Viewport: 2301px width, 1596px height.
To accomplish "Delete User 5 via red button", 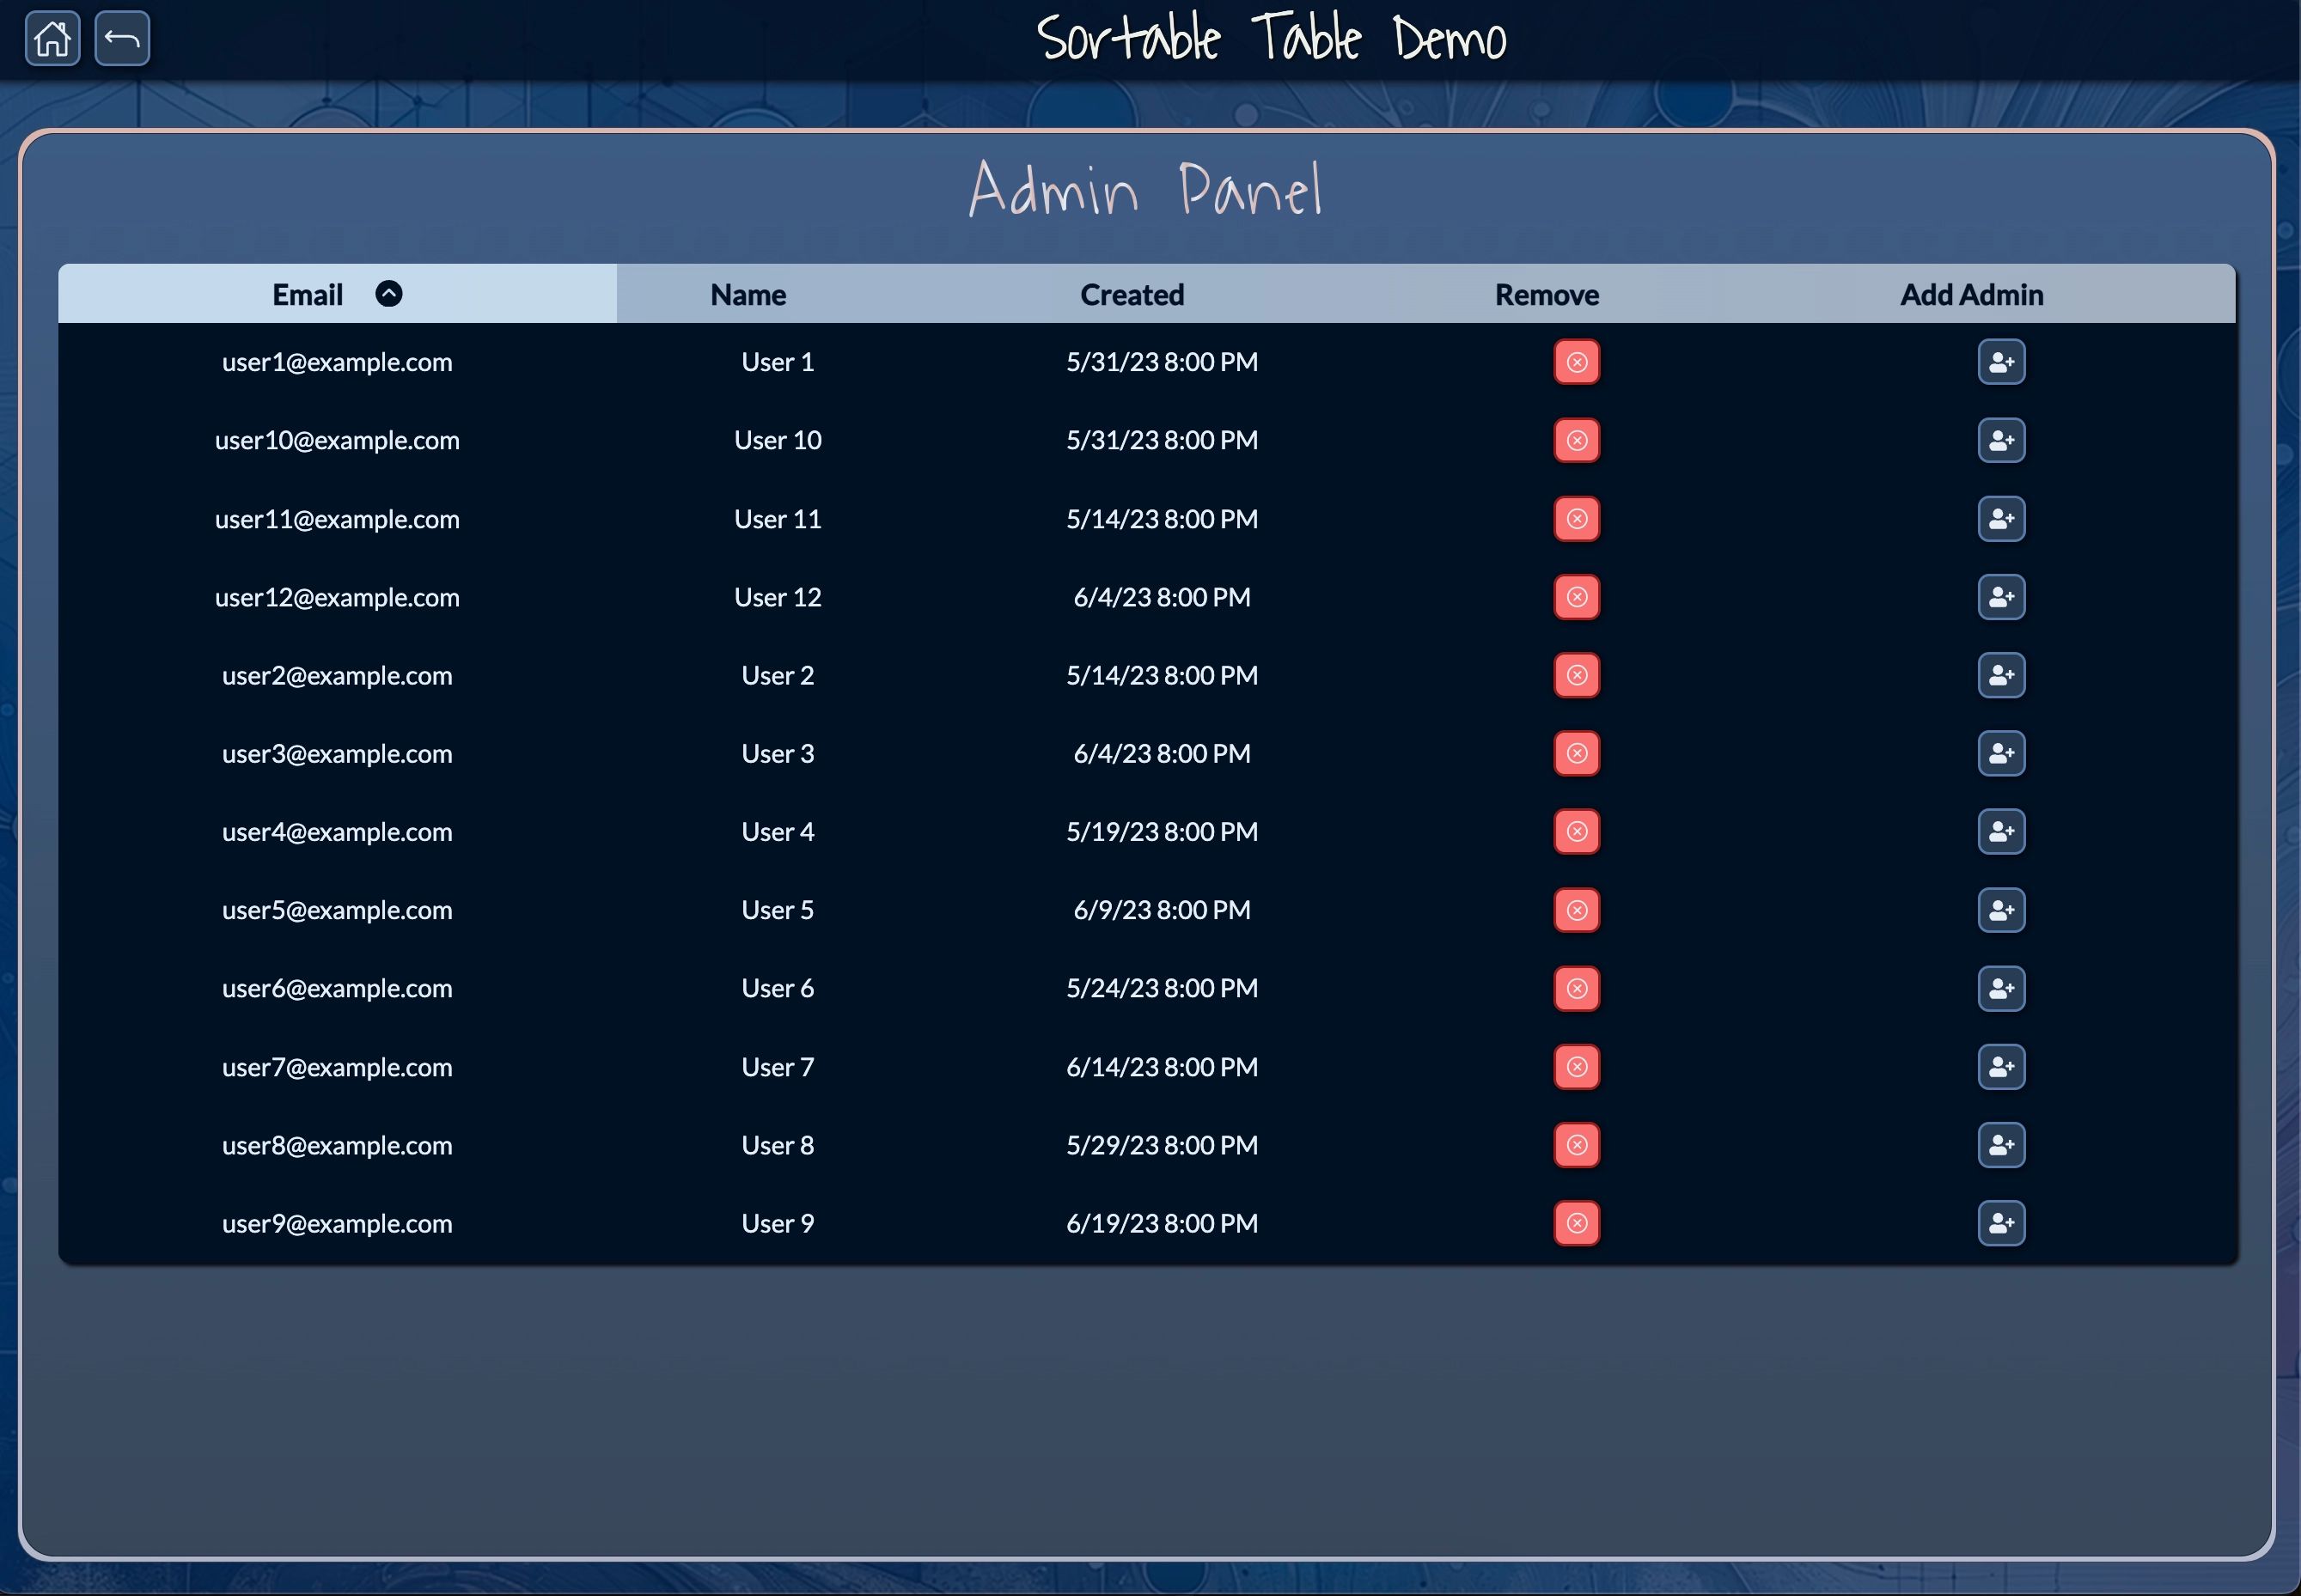I will 1576,910.
